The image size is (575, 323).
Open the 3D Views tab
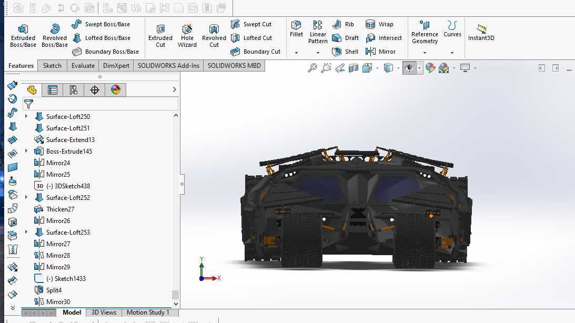[x=104, y=312]
